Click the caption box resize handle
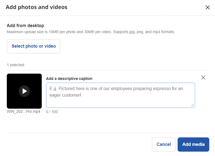215x156 pixels. tap(193, 105)
